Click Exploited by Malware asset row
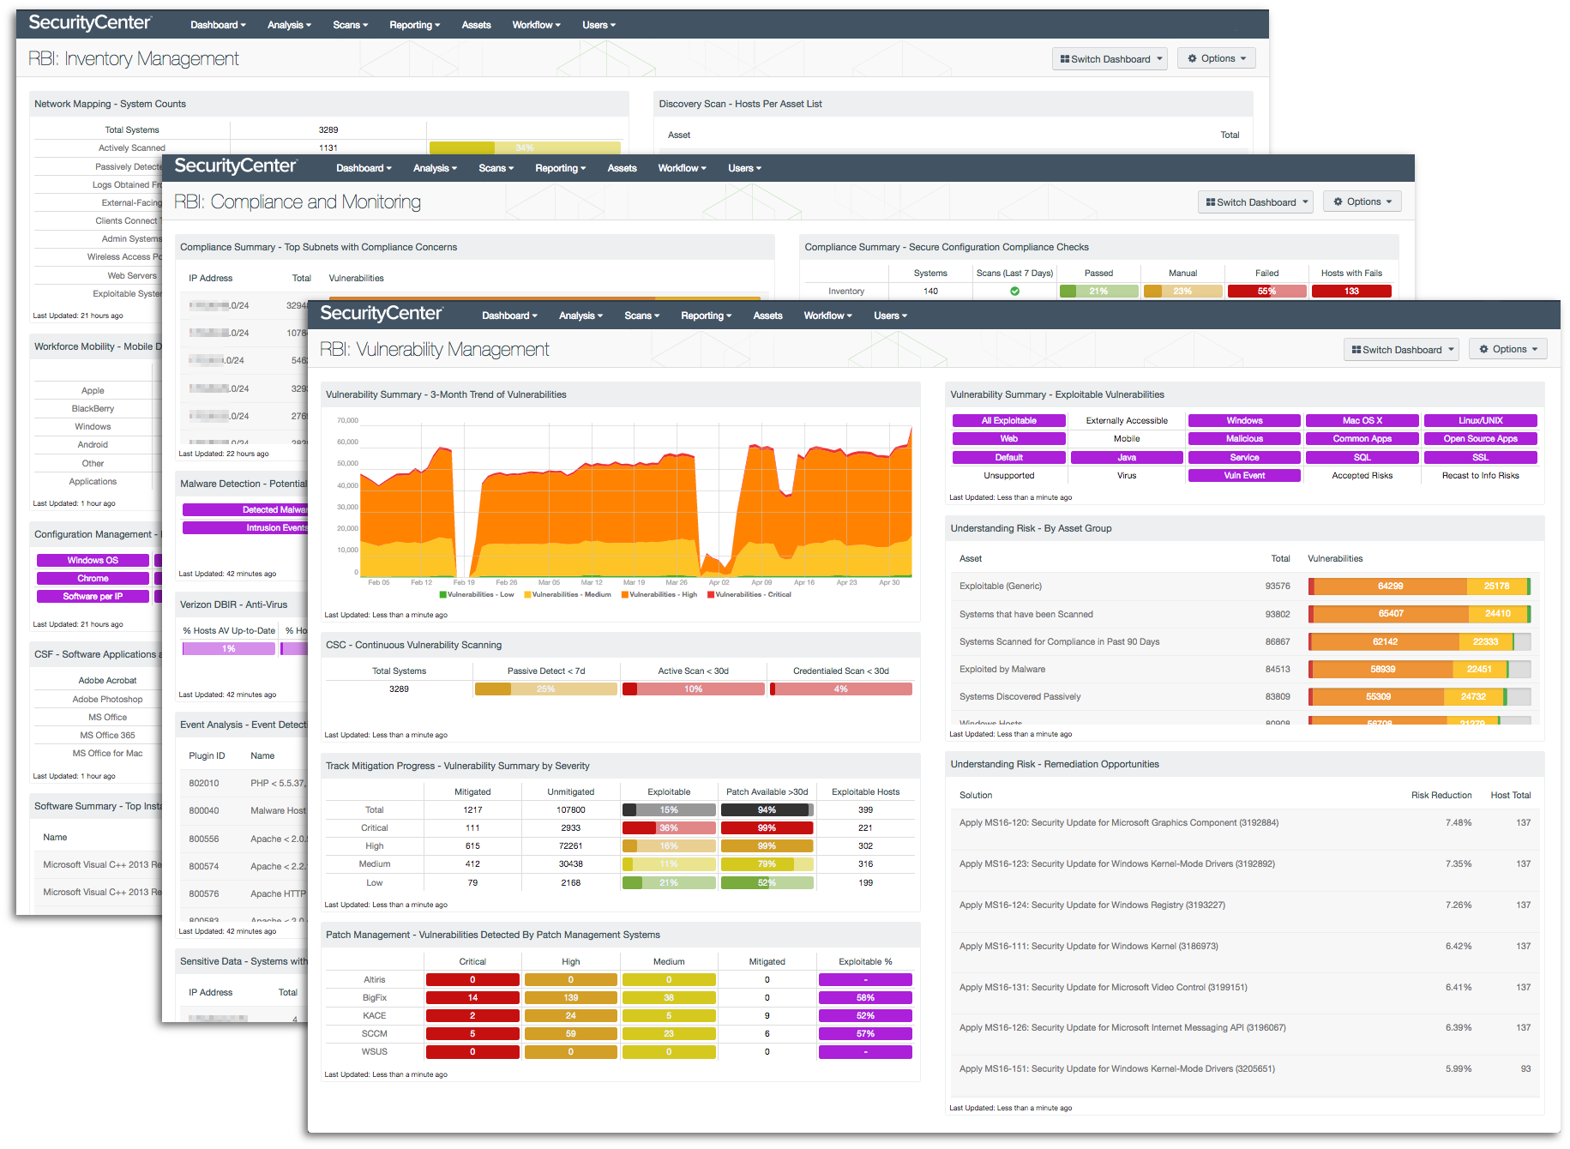Viewport: 1570px width, 1149px height. [1245, 670]
